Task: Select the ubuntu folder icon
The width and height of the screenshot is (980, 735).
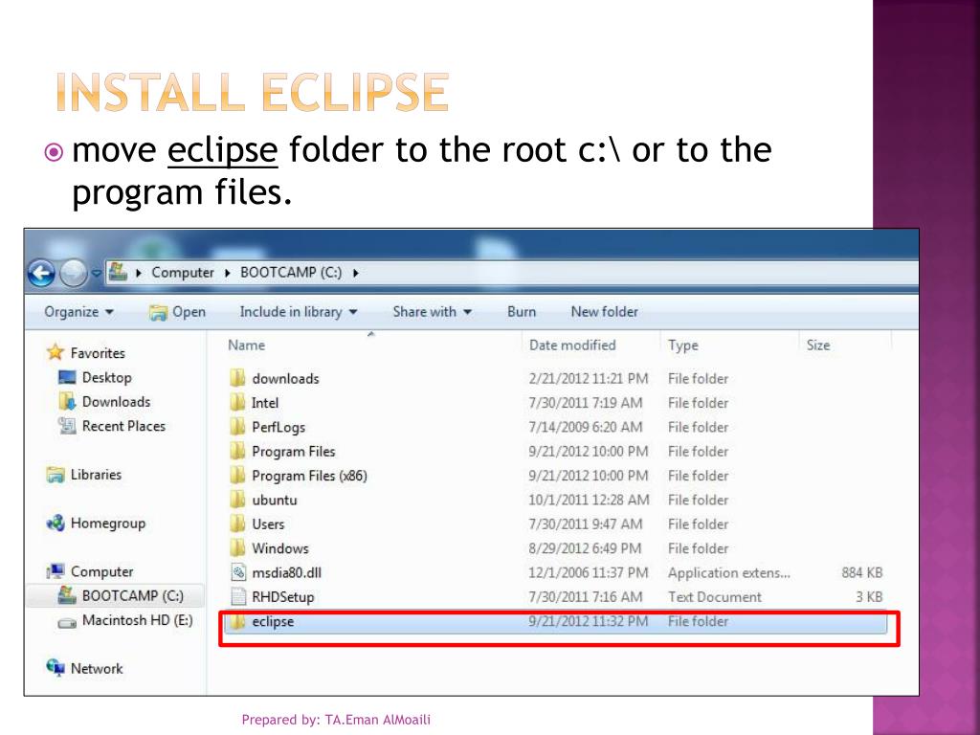Action: tap(237, 500)
